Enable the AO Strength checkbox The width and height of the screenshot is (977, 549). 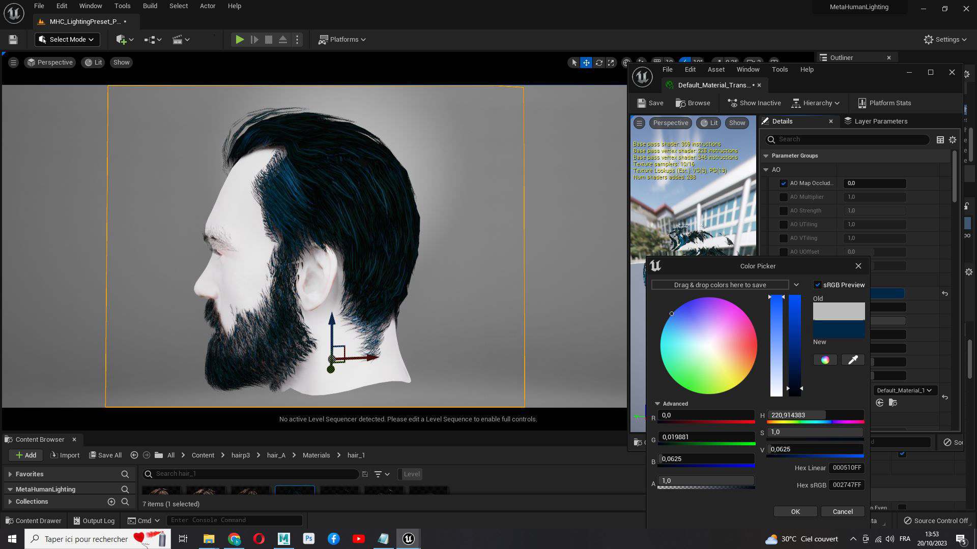point(784,211)
